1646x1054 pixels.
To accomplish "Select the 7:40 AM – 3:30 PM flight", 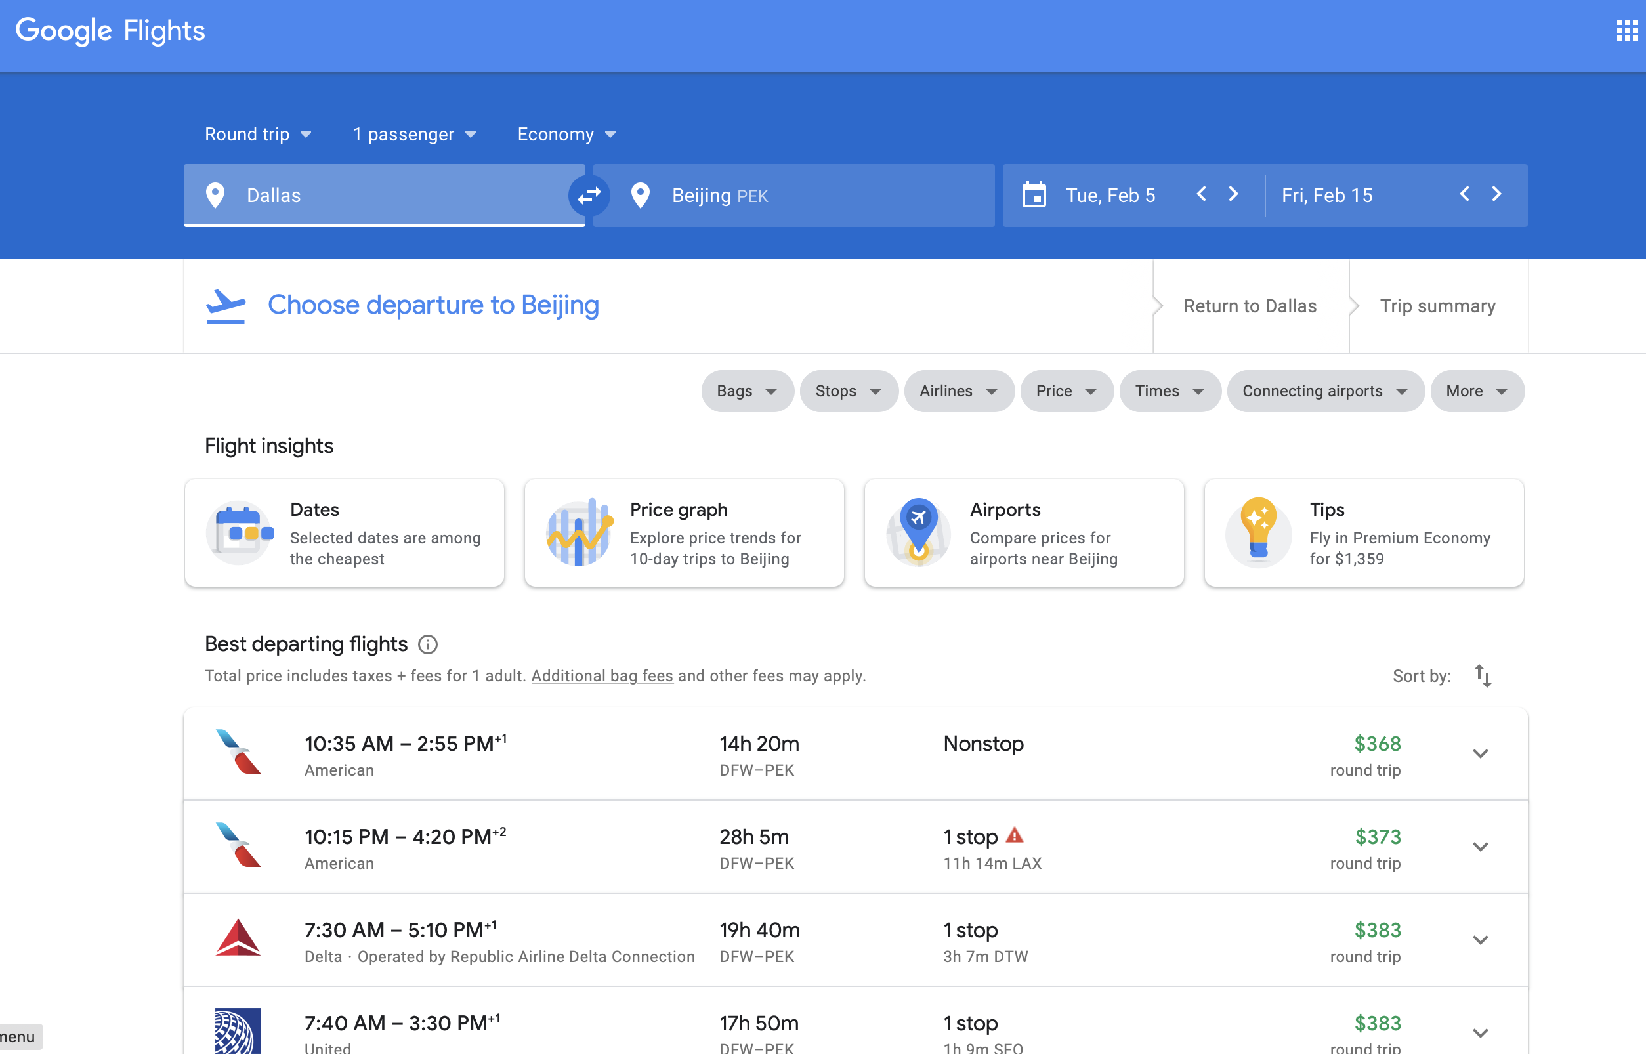I will [x=856, y=1021].
